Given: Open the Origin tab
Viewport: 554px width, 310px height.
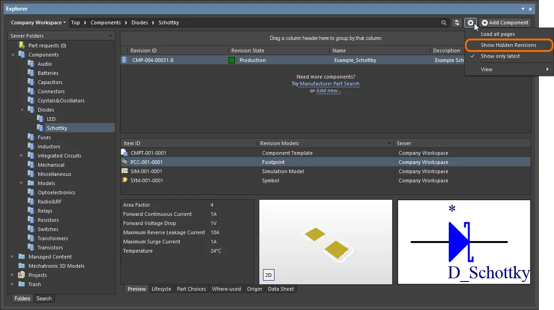Looking at the screenshot, I should coord(254,289).
